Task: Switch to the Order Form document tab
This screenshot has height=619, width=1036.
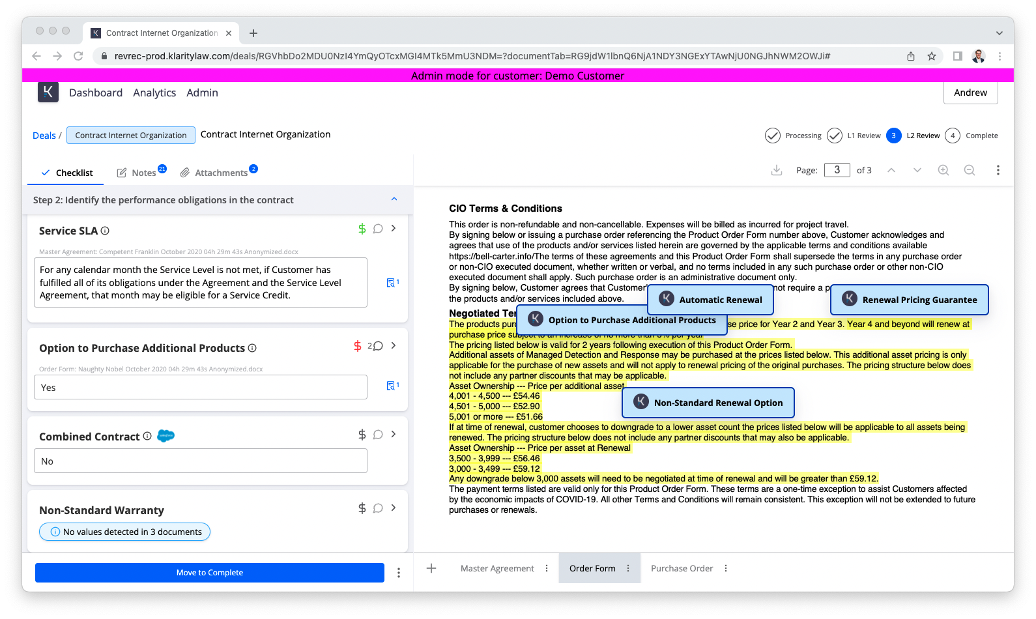Action: (x=592, y=568)
